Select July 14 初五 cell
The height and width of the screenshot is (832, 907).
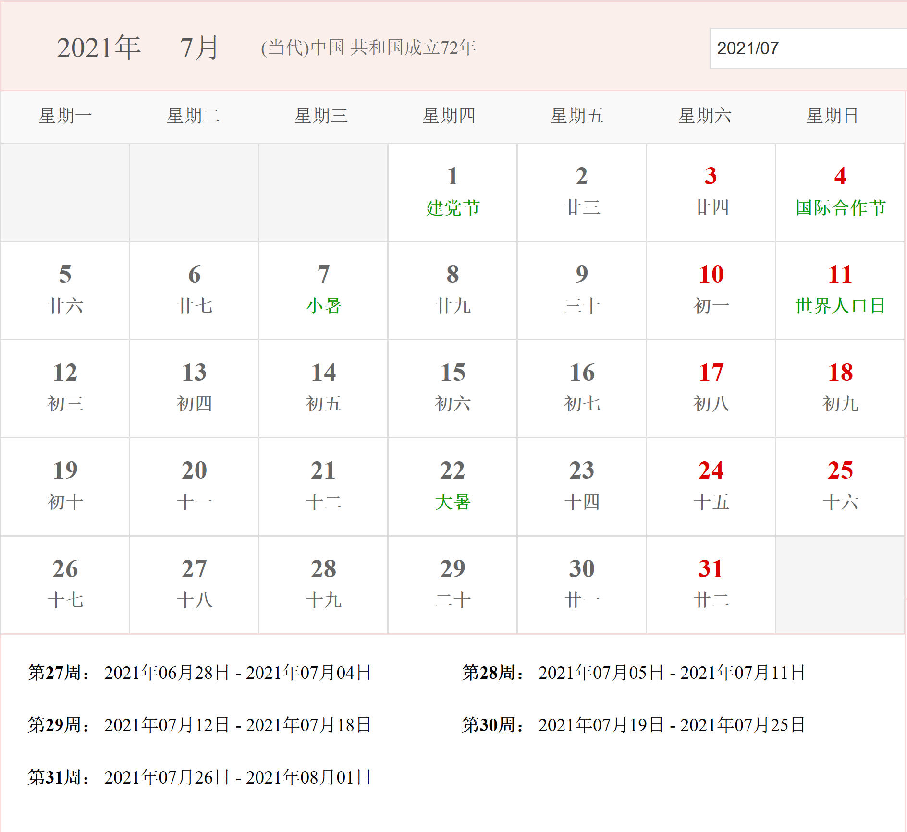323,389
